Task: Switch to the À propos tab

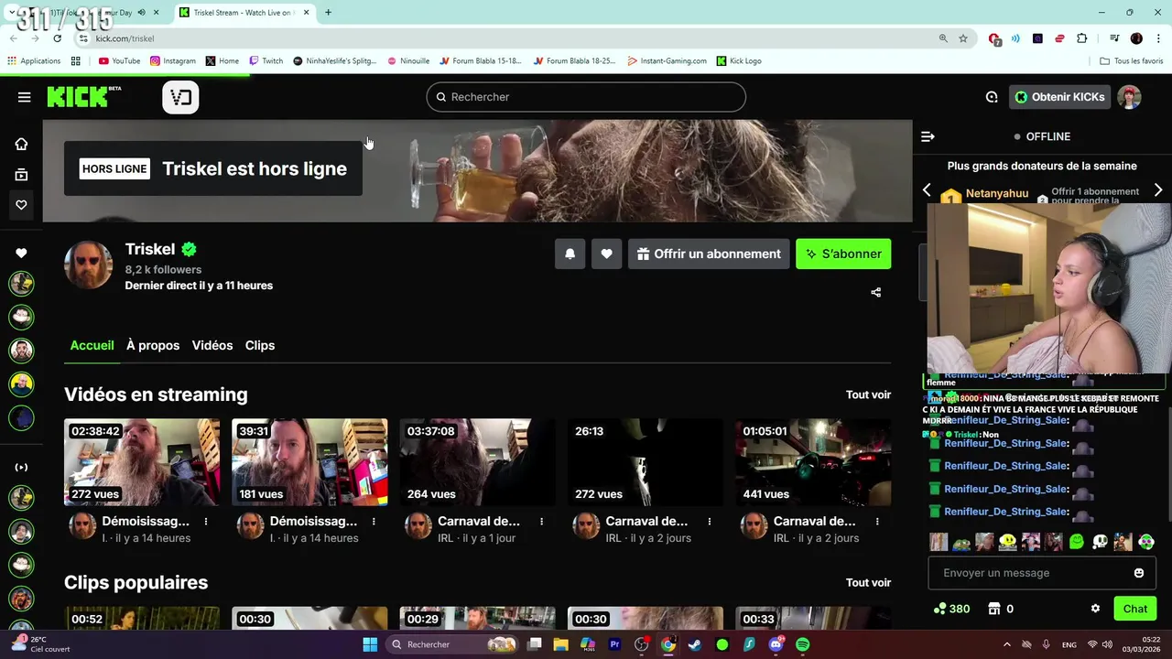Action: click(x=153, y=345)
